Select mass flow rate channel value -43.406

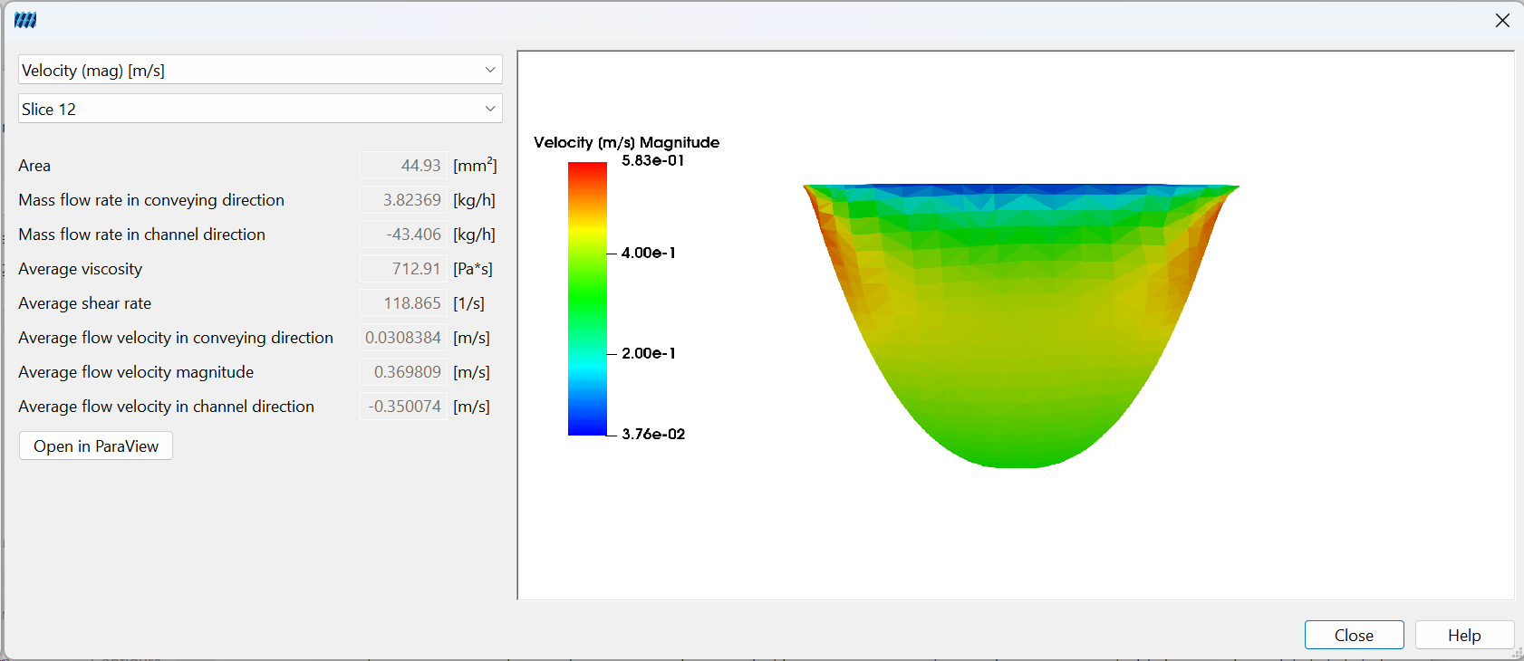[402, 235]
